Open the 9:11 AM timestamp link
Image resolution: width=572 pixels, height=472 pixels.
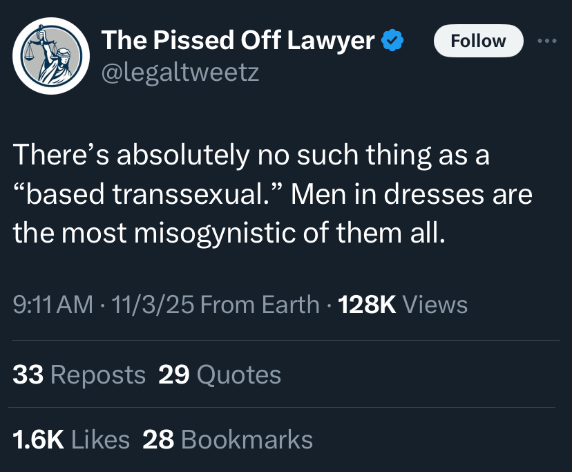[x=53, y=305]
